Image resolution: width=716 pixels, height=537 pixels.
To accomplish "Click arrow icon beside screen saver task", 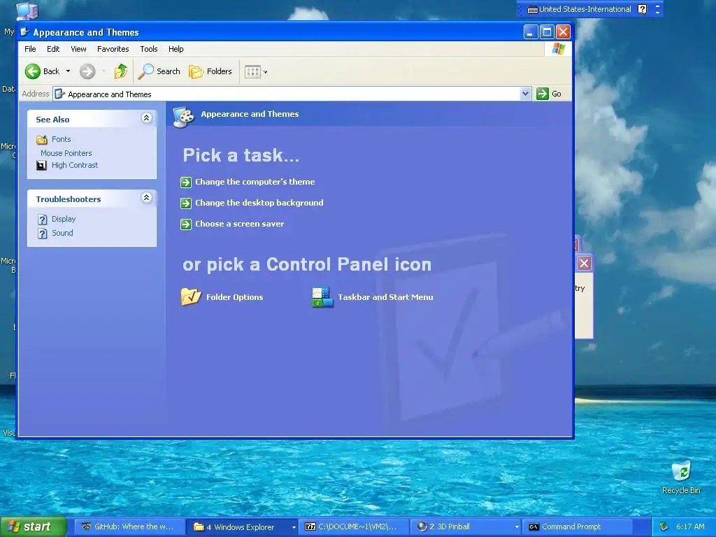I will click(186, 224).
